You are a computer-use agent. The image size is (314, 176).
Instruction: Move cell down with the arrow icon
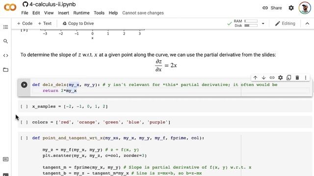263,78
